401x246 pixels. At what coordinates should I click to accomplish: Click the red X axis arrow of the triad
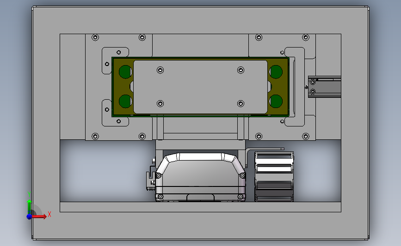pyautogui.click(x=40, y=216)
